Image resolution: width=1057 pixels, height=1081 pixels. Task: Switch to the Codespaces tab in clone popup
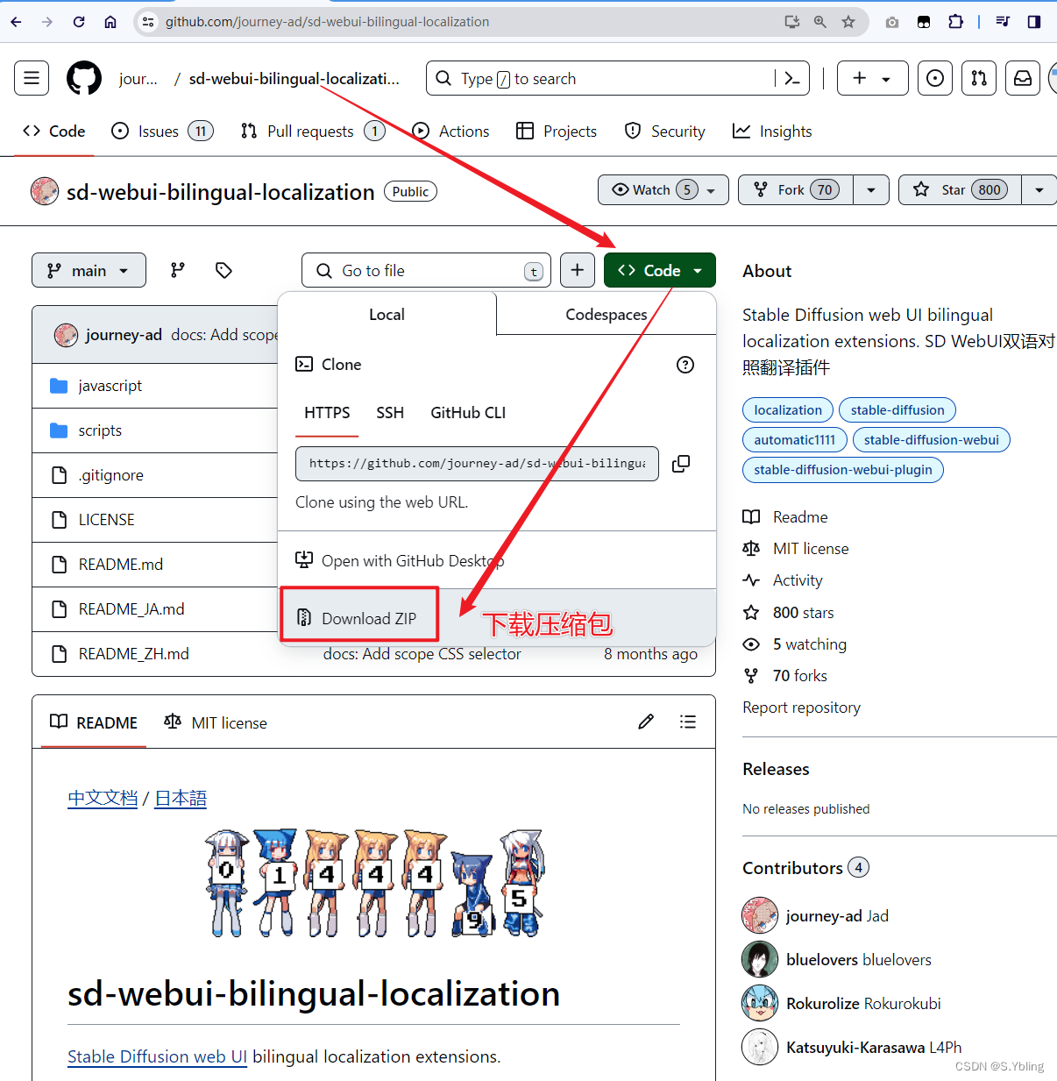(x=607, y=315)
